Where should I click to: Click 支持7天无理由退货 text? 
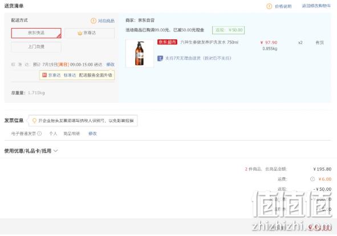(198, 58)
